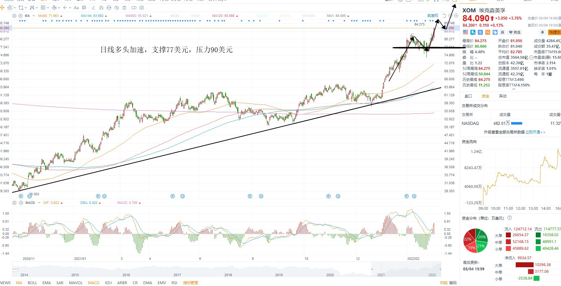Open 指标管理 indicator management
This screenshot has height=286, width=561.
190,283
